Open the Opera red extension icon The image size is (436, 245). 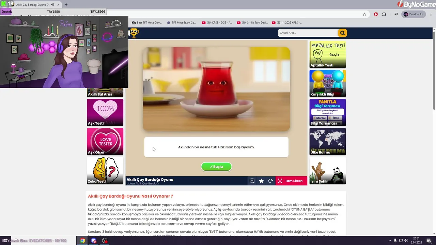[376, 14]
